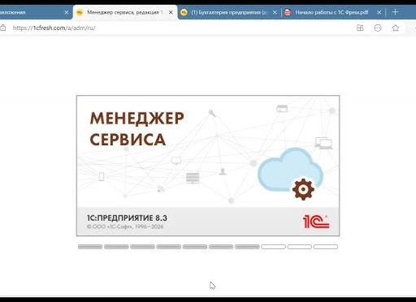
Task: Click the split screen icon in address bar
Action: point(360,28)
